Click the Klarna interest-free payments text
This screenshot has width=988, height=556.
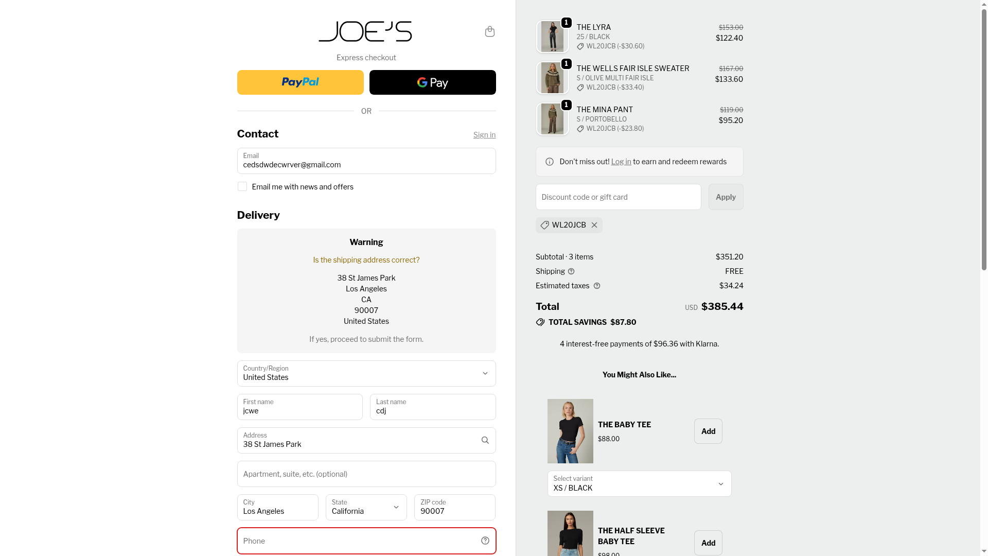tap(639, 344)
